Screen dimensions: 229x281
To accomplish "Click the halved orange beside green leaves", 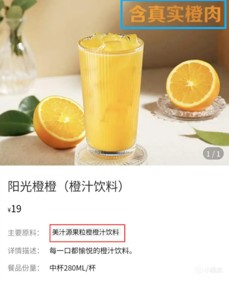I will [x=59, y=122].
